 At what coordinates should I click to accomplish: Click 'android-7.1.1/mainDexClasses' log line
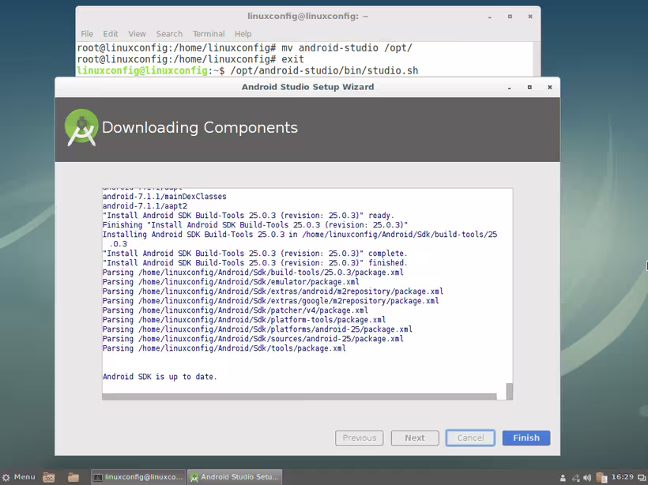point(164,196)
